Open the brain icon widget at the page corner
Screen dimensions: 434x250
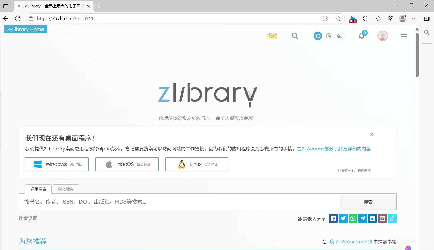point(408,248)
